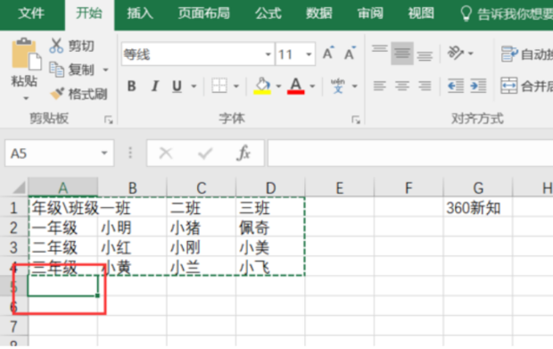Center text horizontally
The width and height of the screenshot is (553, 349).
(402, 86)
